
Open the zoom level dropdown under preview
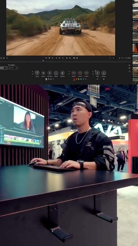click(x=8, y=58)
